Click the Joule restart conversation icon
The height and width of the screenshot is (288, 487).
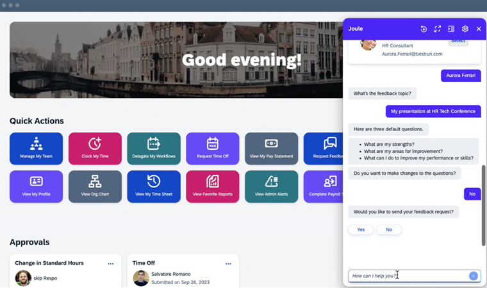tap(424, 29)
